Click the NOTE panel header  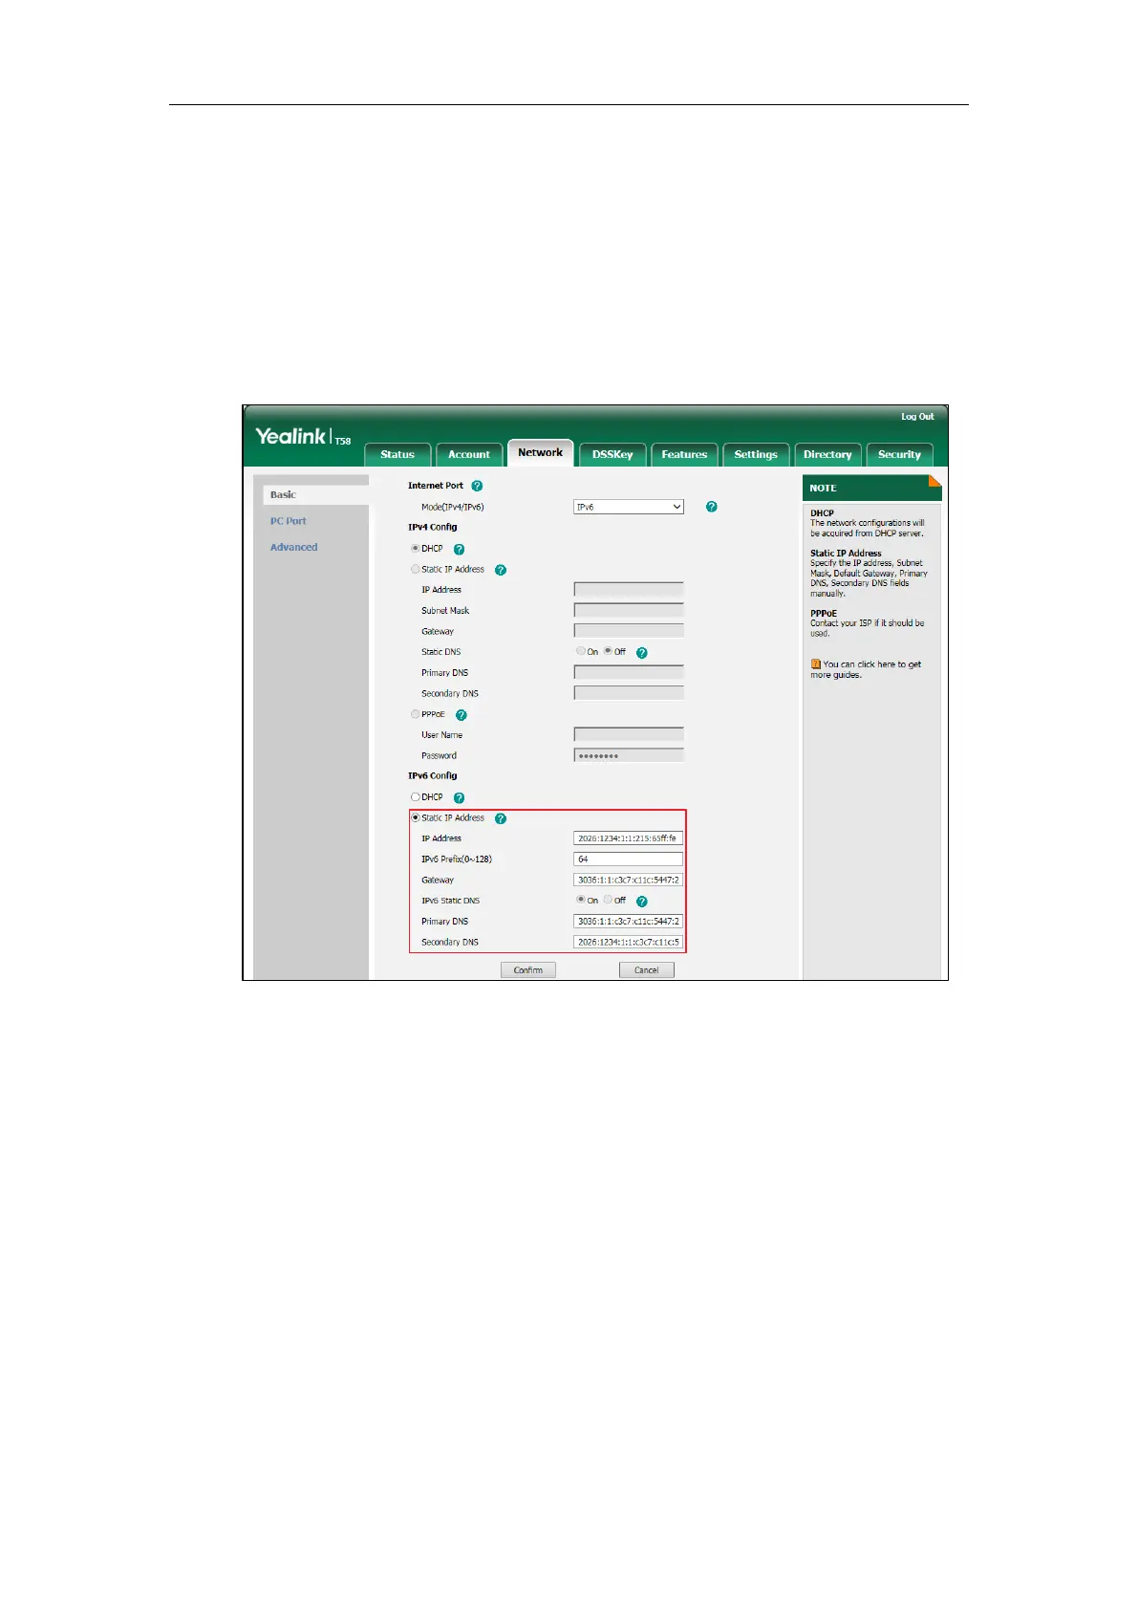[x=871, y=488]
